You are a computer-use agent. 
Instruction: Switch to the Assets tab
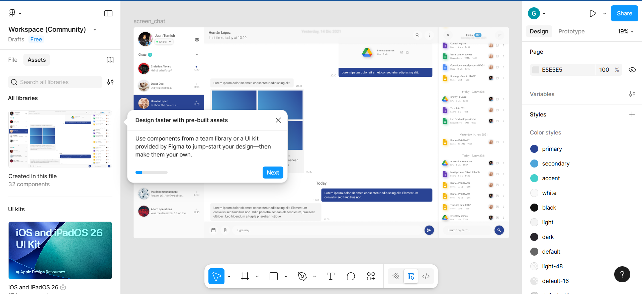[x=37, y=60]
